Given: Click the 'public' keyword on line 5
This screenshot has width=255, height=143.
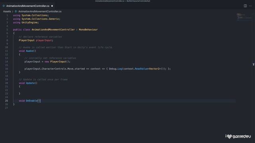Looking at the screenshot, I should tap(17, 30).
